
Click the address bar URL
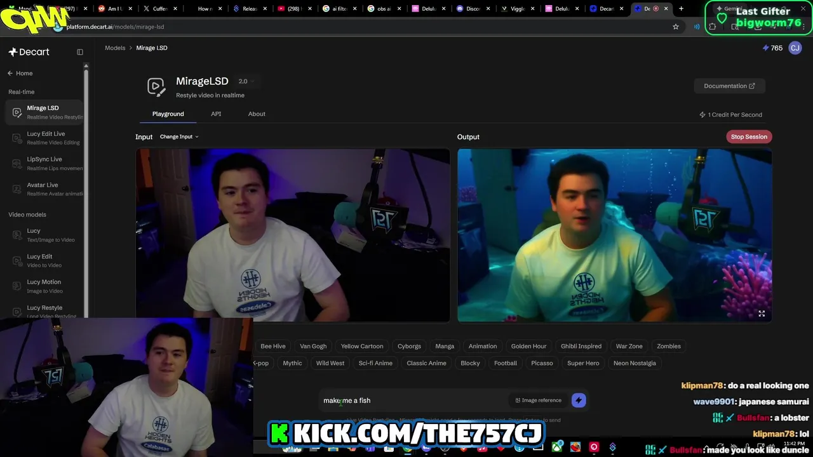pyautogui.click(x=115, y=27)
